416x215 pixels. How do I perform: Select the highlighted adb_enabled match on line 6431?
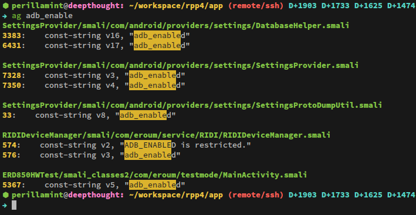pyautogui.click(x=157, y=46)
